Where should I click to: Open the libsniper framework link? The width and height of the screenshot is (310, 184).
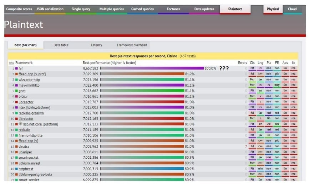coord(25,152)
